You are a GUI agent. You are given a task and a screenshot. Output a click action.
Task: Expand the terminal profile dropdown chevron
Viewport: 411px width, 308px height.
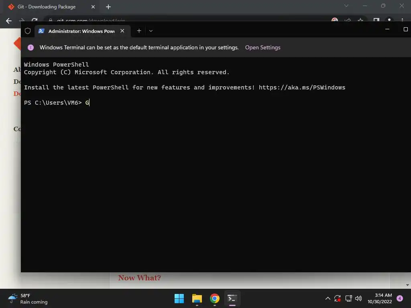click(x=151, y=31)
